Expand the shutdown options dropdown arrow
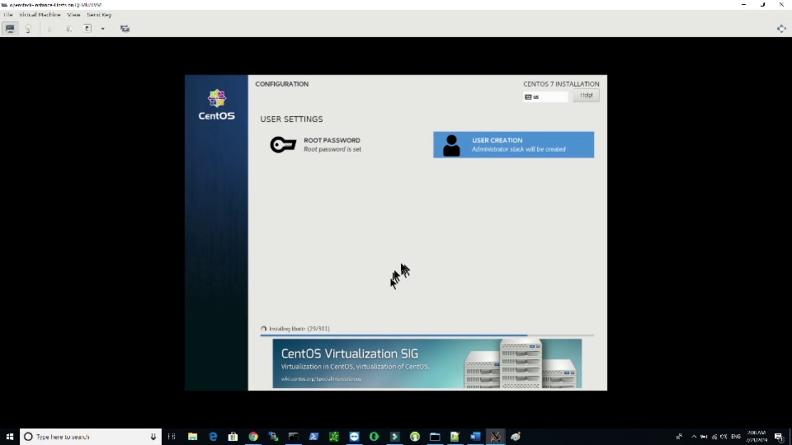 103,28
